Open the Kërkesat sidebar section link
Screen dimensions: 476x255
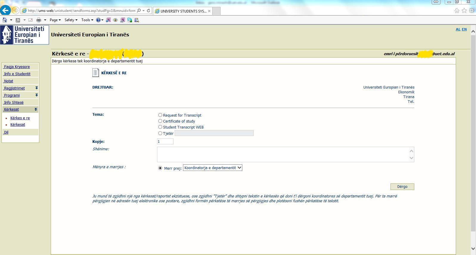point(11,109)
